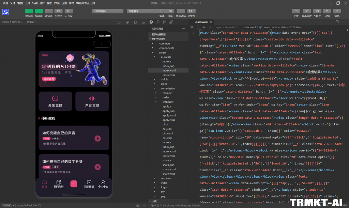Select the index.wxml editor tab
Image resolution: width=349 pixels, height=208 pixels.
(x=201, y=22)
